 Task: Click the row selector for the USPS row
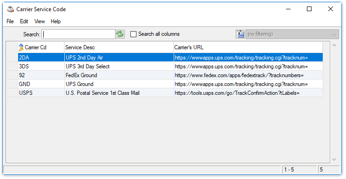click(x=12, y=93)
